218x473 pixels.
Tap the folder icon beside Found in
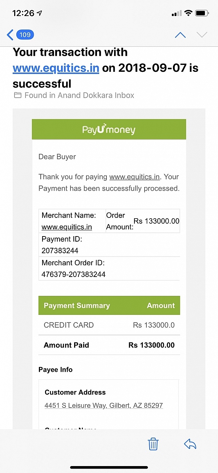[x=17, y=95]
